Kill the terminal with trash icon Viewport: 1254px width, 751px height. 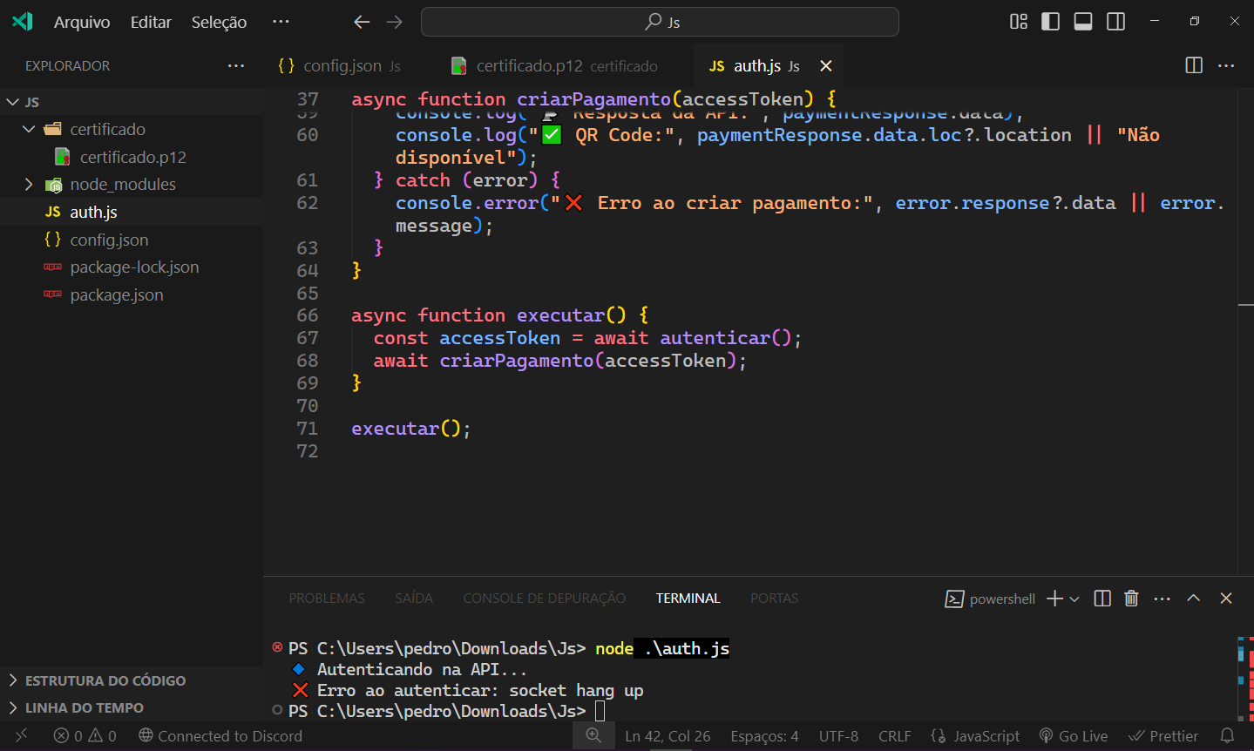[x=1131, y=599]
